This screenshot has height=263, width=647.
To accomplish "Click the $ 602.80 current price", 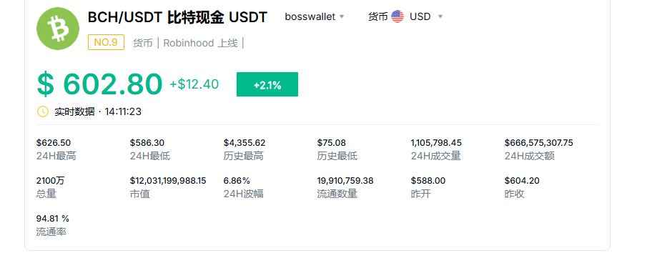I will pyautogui.click(x=99, y=84).
